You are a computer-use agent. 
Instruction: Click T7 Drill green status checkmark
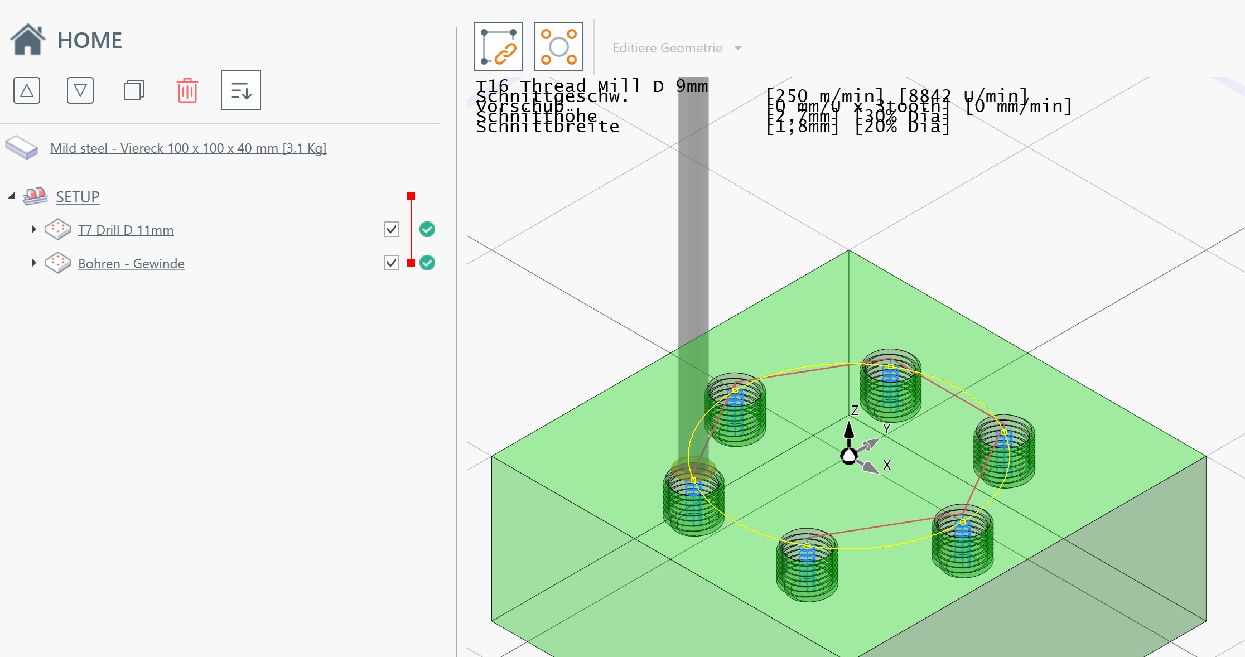click(x=427, y=229)
